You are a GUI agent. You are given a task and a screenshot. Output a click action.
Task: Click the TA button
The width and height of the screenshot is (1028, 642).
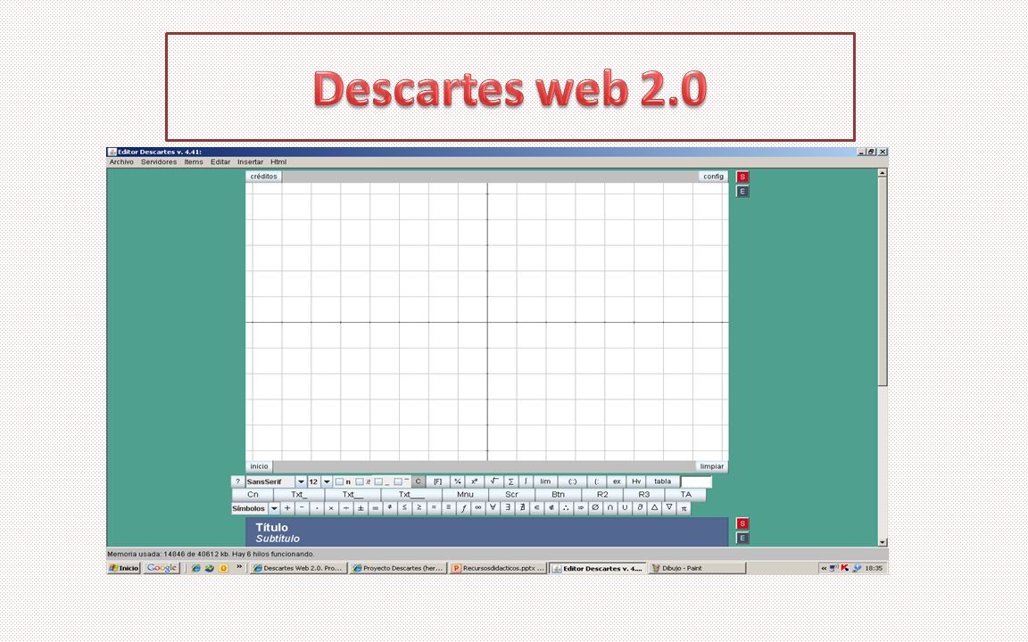(685, 495)
